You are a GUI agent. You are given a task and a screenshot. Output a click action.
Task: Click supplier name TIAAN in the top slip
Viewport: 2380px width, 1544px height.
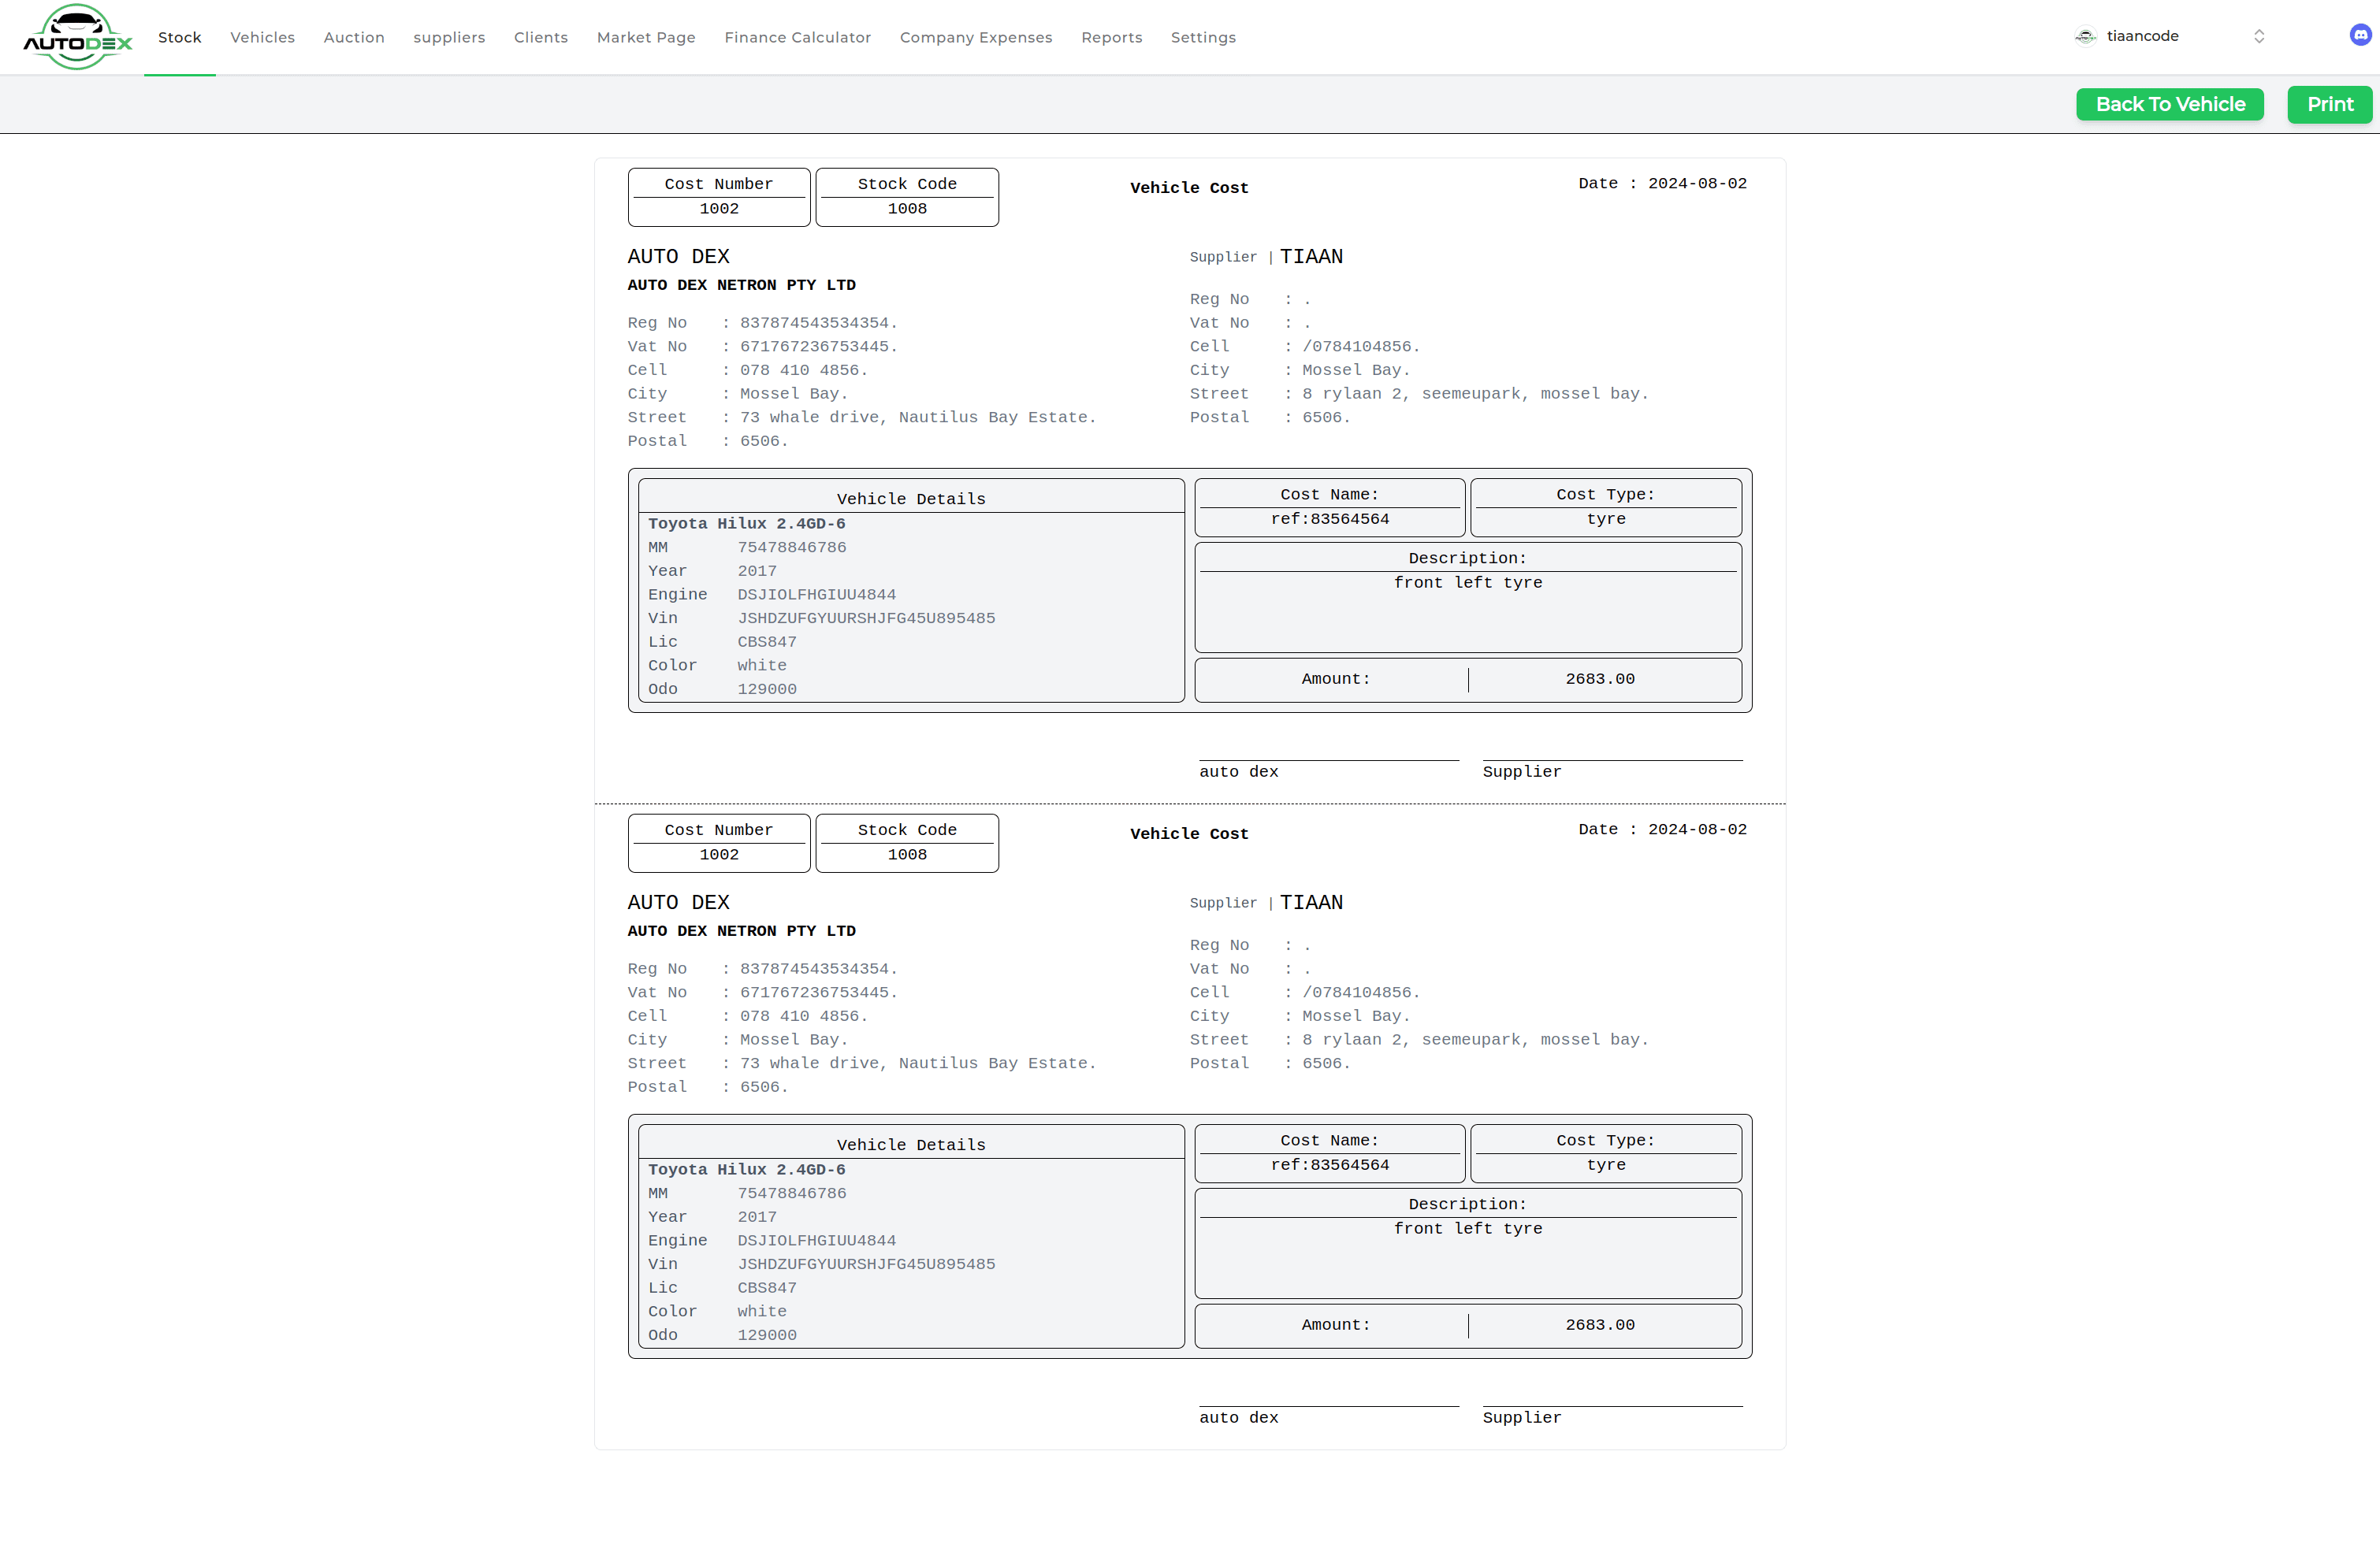point(1311,256)
